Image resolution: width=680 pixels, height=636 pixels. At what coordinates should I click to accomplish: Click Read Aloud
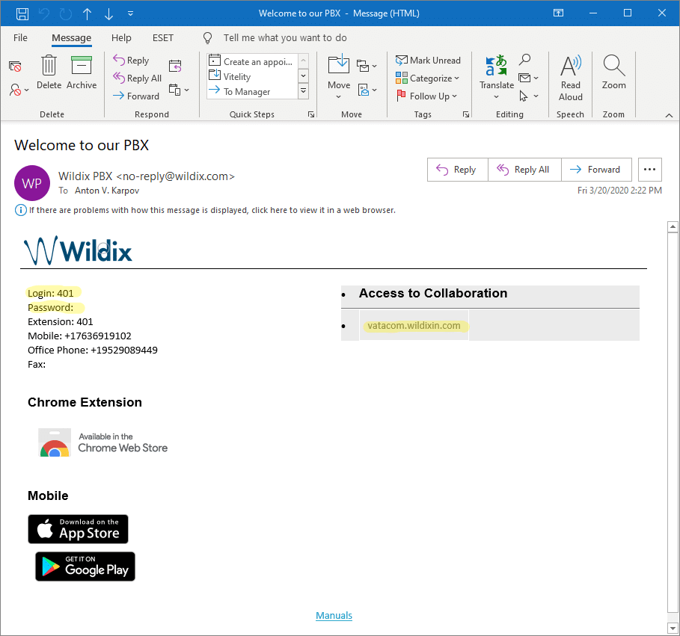(571, 78)
